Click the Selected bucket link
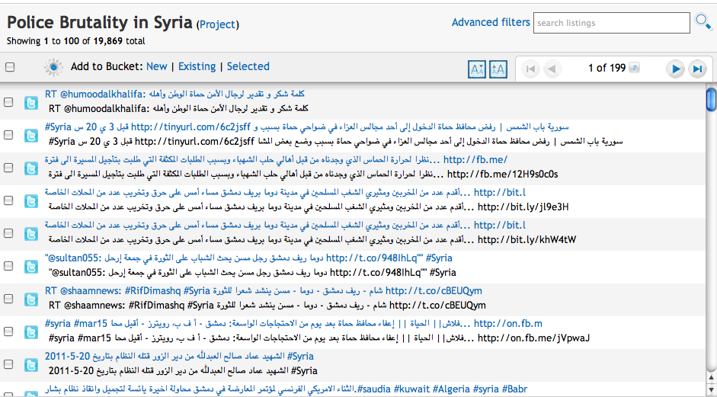Viewport: 717px width, 397px height. click(x=248, y=67)
